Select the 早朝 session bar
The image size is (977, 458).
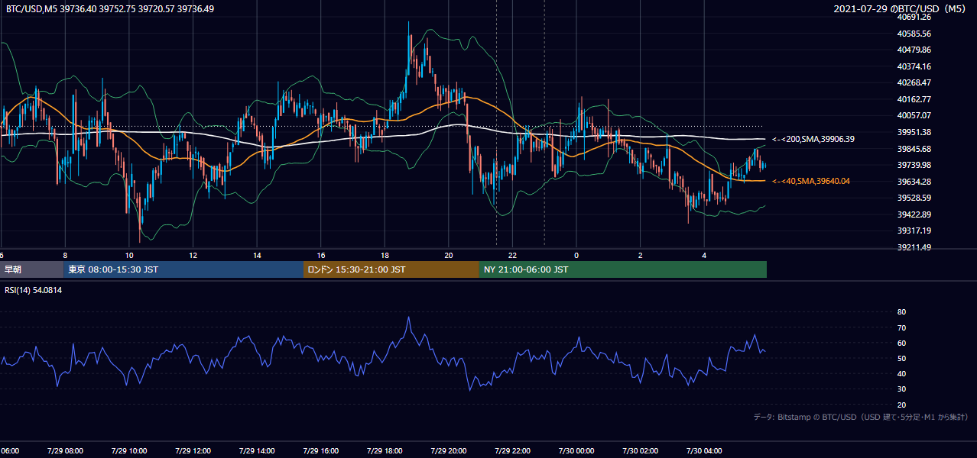click(31, 269)
